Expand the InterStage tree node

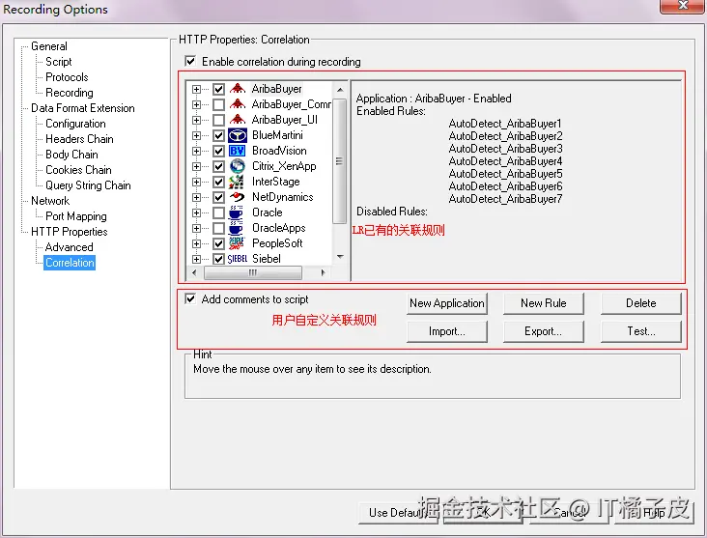click(196, 182)
